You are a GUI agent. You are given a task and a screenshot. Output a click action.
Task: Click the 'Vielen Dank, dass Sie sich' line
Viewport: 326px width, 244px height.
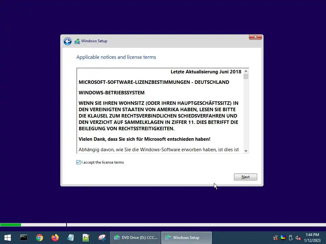click(x=145, y=139)
